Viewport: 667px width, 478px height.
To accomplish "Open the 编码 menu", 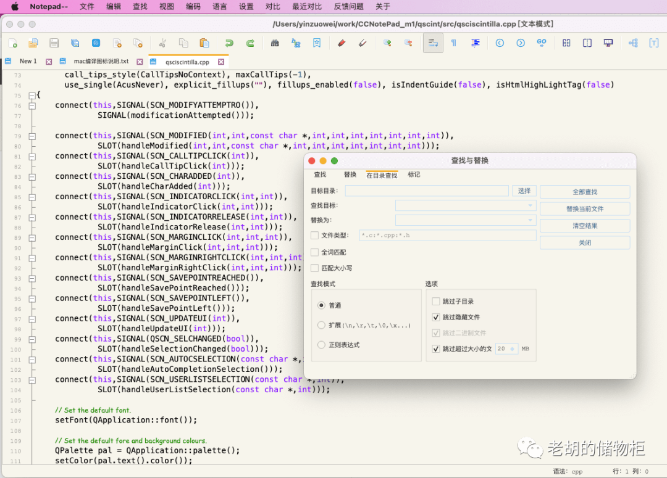I will pyautogui.click(x=193, y=6).
